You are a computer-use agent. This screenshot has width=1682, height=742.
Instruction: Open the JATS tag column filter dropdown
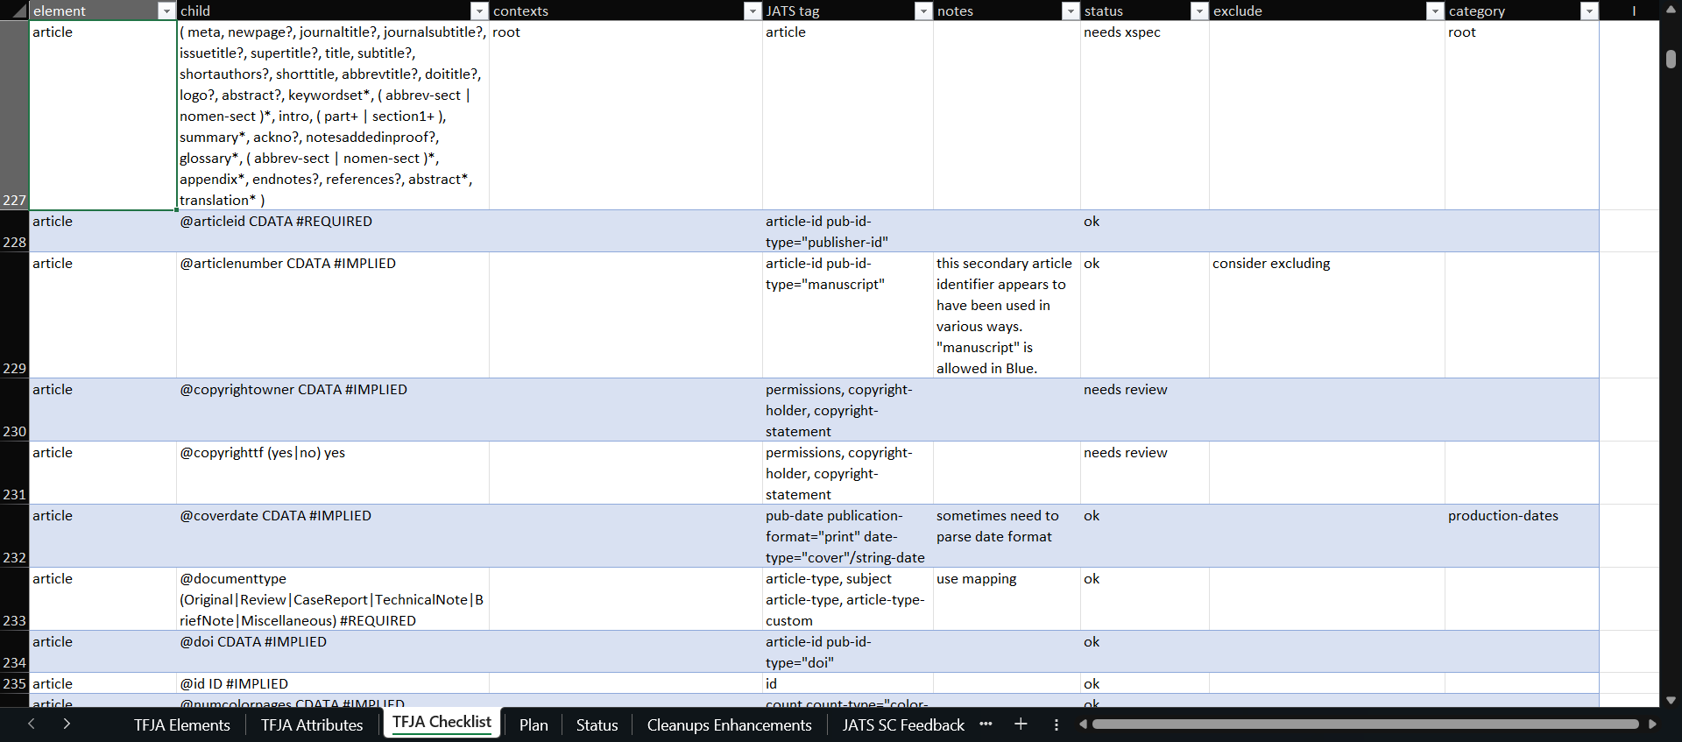pyautogui.click(x=922, y=11)
